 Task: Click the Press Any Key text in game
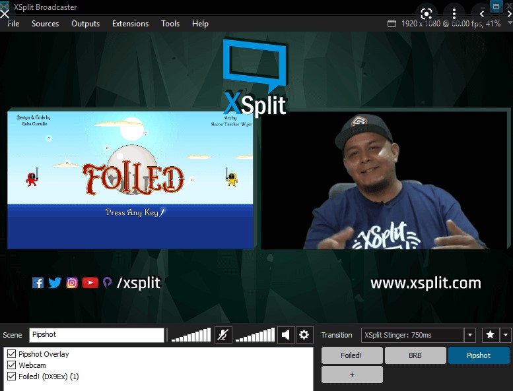pos(132,212)
